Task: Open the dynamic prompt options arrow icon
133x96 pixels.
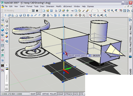Action: point(90,56)
